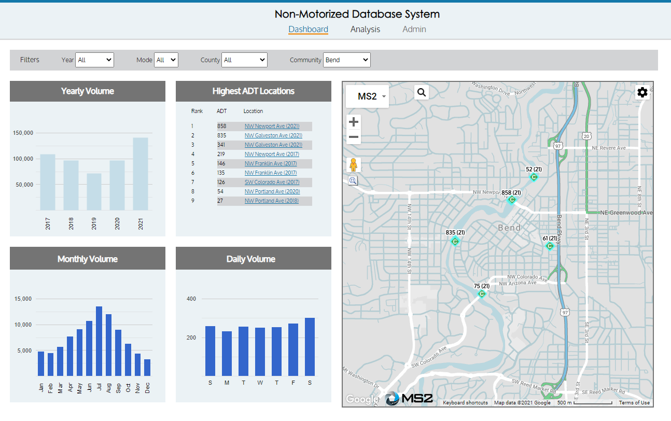Click the marker labeled 858 (21)
Viewport: 671px width, 421px height.
(x=511, y=200)
